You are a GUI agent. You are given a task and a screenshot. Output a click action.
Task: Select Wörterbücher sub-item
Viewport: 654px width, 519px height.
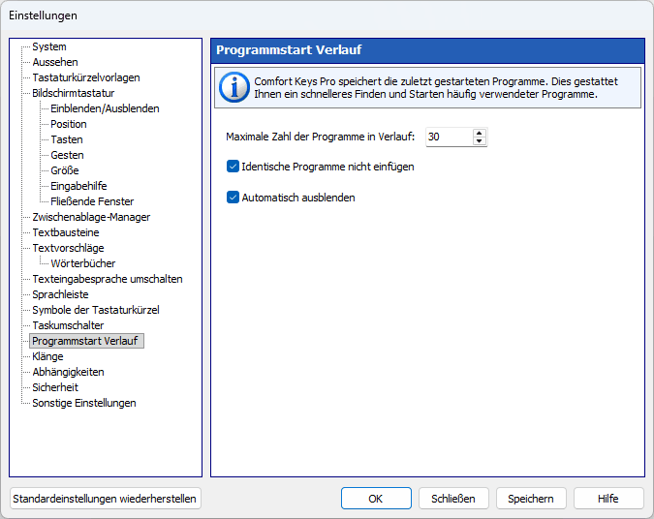[x=83, y=263]
